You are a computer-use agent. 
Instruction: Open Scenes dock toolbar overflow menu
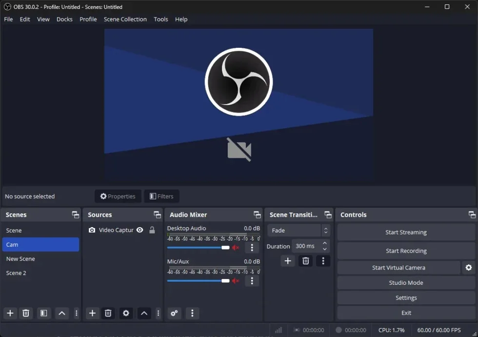pyautogui.click(x=77, y=313)
